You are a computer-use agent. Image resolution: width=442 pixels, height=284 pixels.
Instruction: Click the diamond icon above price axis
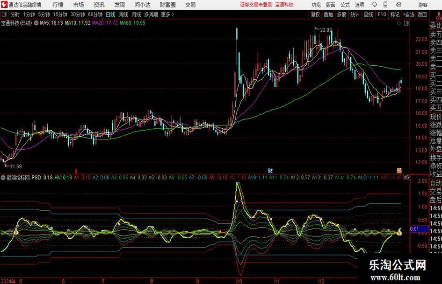pos(399,23)
